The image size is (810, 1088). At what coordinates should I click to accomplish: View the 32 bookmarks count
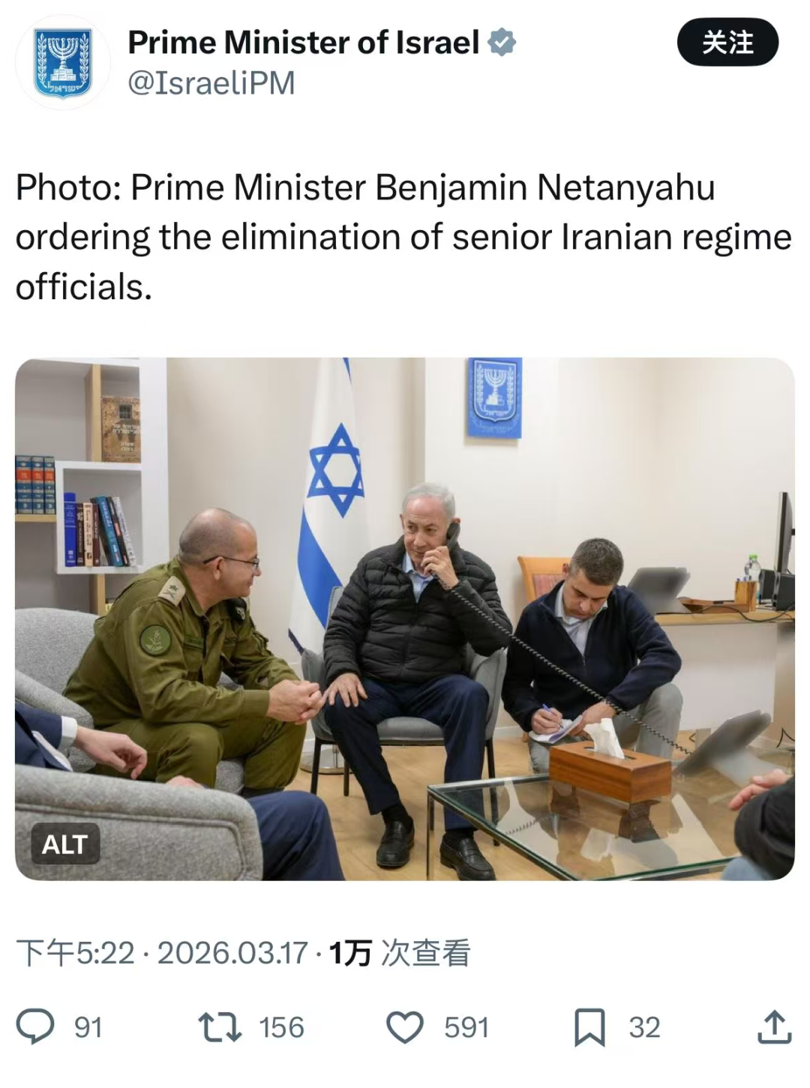click(644, 1027)
